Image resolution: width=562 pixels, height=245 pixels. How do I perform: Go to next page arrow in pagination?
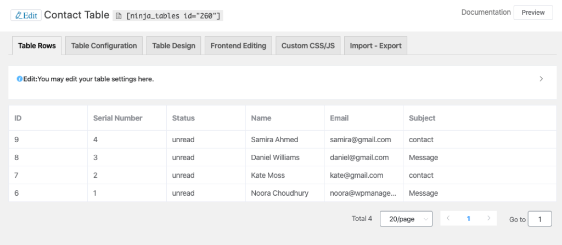(488, 218)
